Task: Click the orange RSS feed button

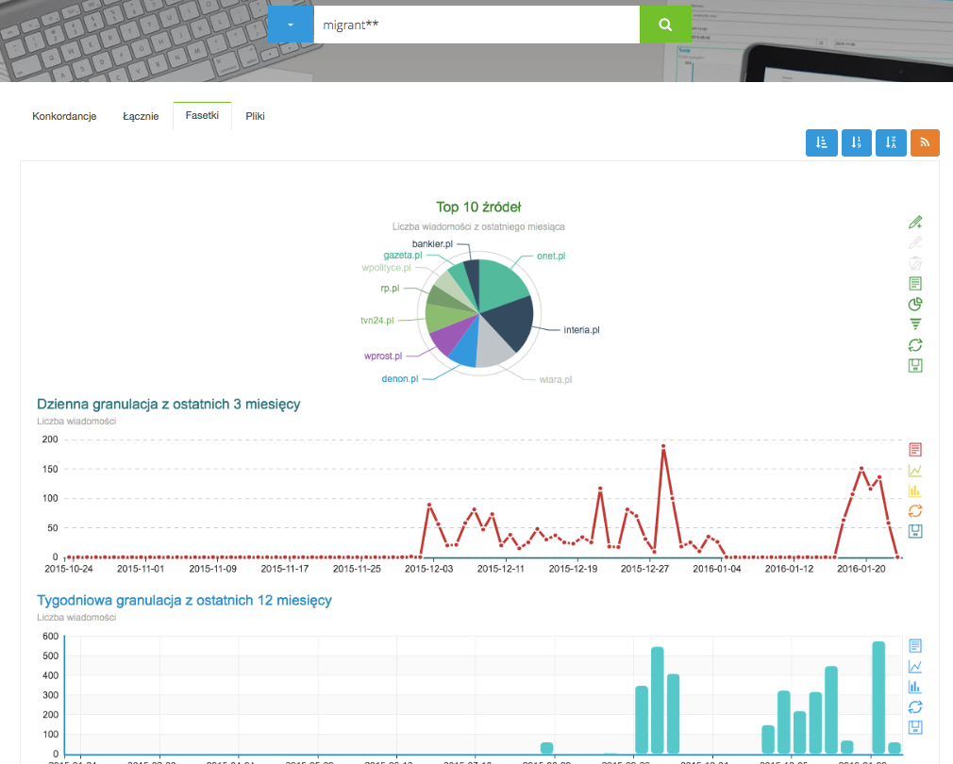Action: coord(926,142)
